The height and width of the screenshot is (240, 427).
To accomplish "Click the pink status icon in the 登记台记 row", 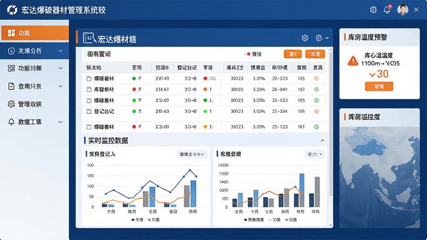I will (316, 111).
